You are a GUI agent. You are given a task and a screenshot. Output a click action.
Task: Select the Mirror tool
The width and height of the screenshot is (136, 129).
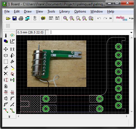(6, 55)
